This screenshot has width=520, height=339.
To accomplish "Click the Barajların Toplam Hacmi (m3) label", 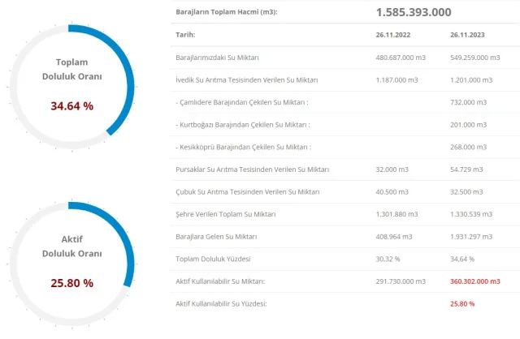I will click(x=227, y=12).
